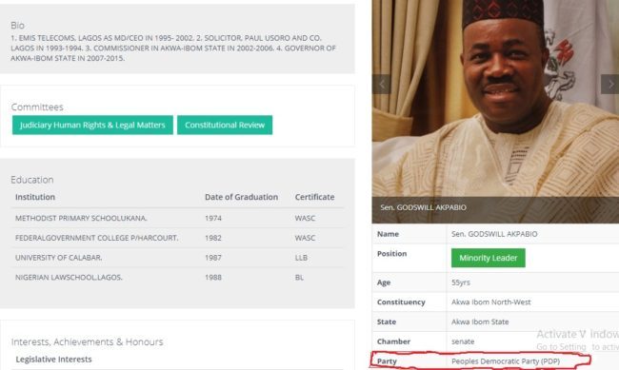Click the Peoples Democratic Party (PDP) value
The height and width of the screenshot is (370, 619).
(506, 360)
